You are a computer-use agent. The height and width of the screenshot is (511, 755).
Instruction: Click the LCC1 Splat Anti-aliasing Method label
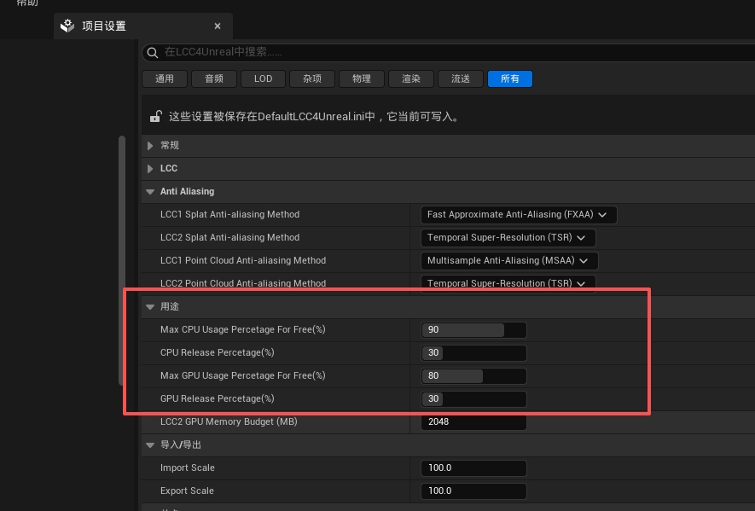229,214
